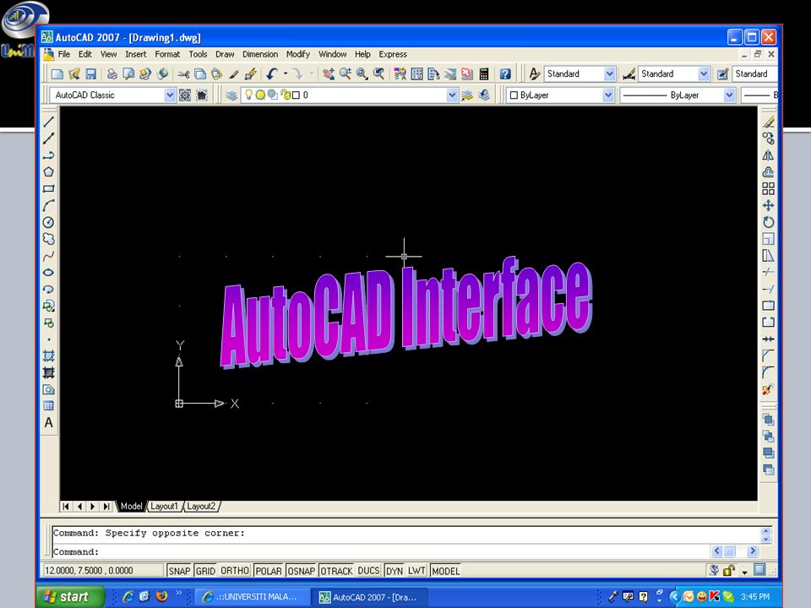Select the Explode tool
811x608 pixels.
tap(769, 389)
